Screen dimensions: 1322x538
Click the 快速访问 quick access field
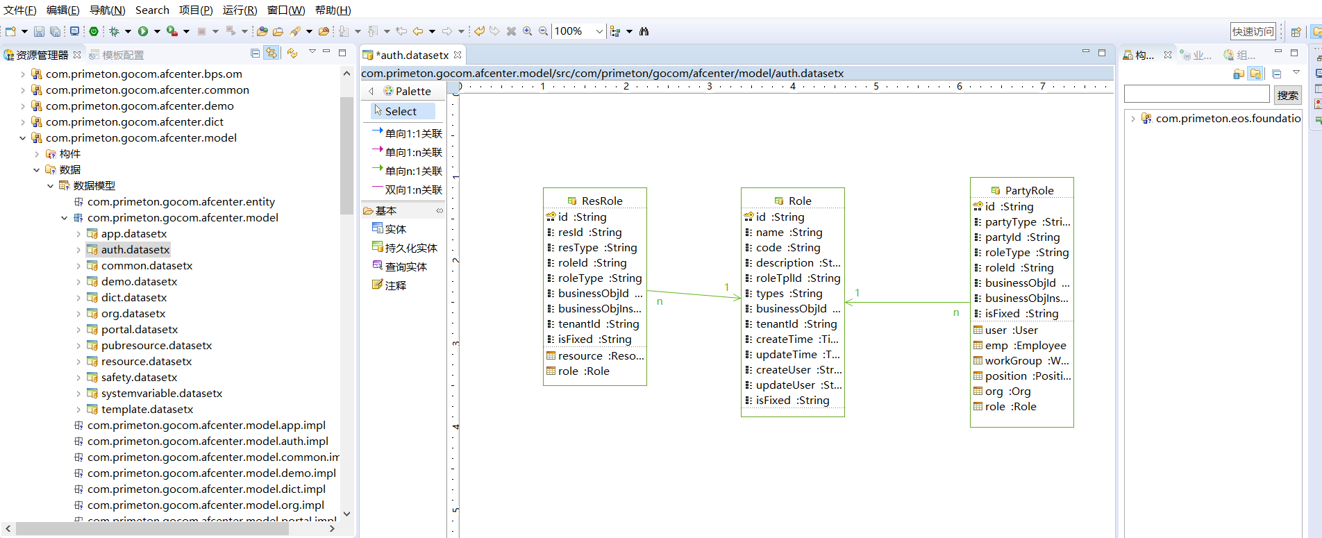coord(1253,31)
